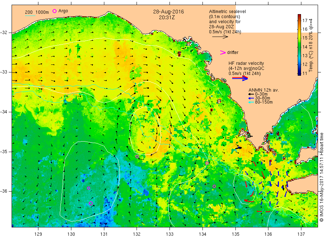This screenshot has width=326, height=239.
Task: Click the '30-80m' depth label
Action: 263,98
